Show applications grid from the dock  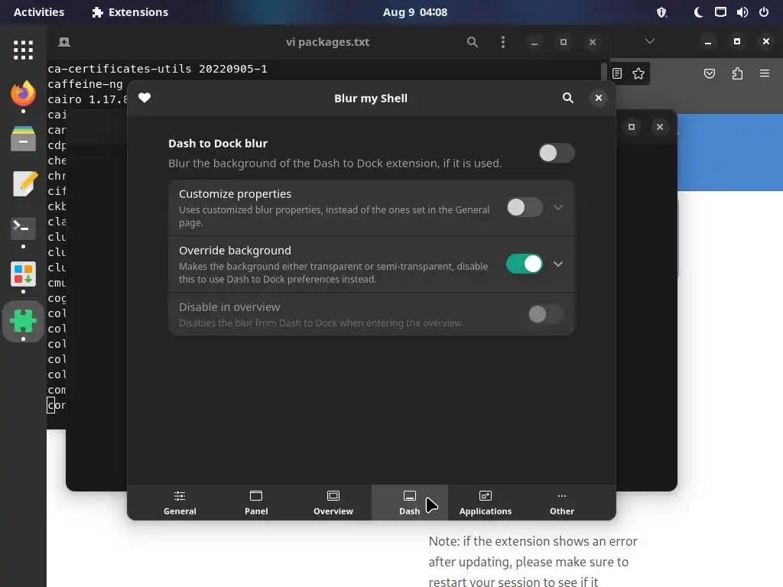tap(23, 50)
